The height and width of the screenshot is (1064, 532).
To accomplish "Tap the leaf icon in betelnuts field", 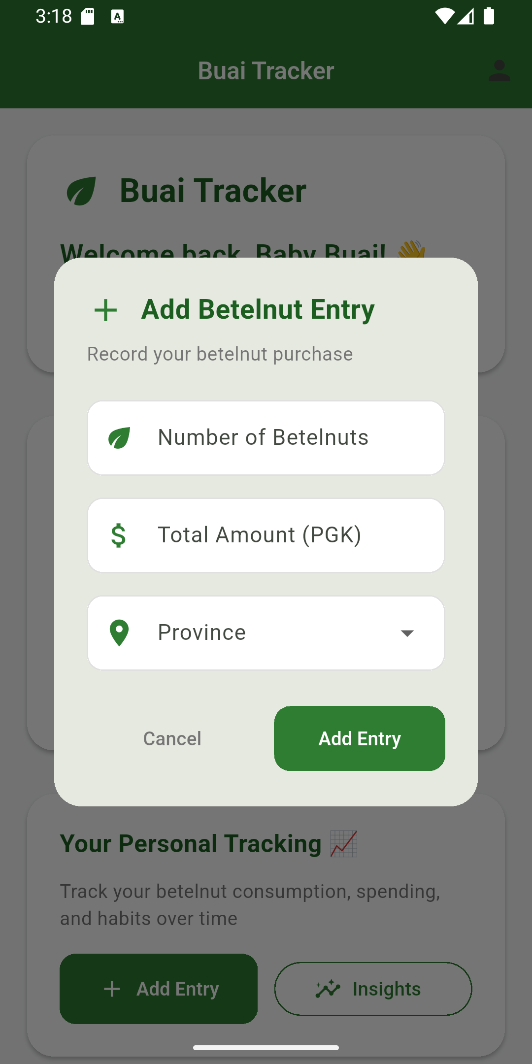I will pos(119,438).
